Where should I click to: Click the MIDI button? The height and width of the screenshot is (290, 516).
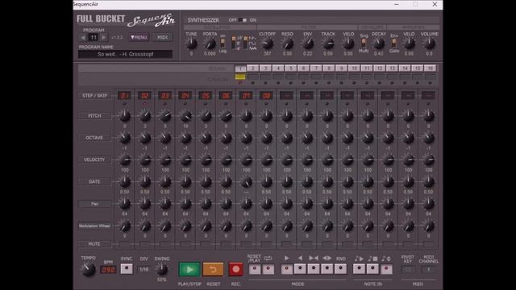click(163, 38)
